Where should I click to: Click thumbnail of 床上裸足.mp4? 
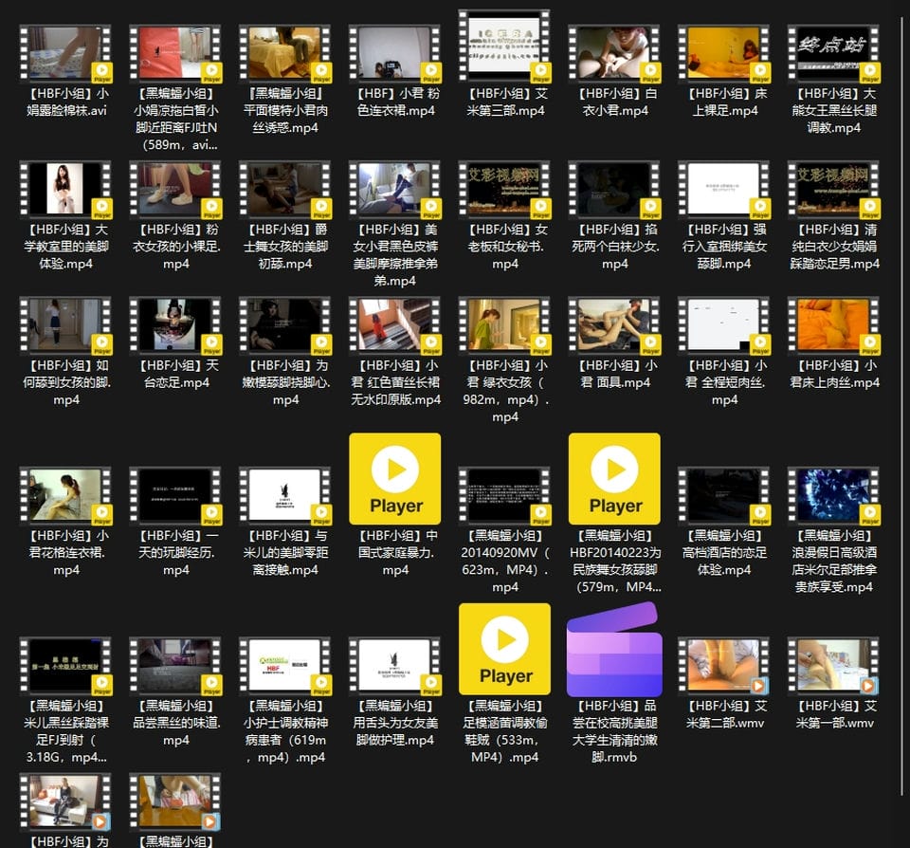coord(724,53)
